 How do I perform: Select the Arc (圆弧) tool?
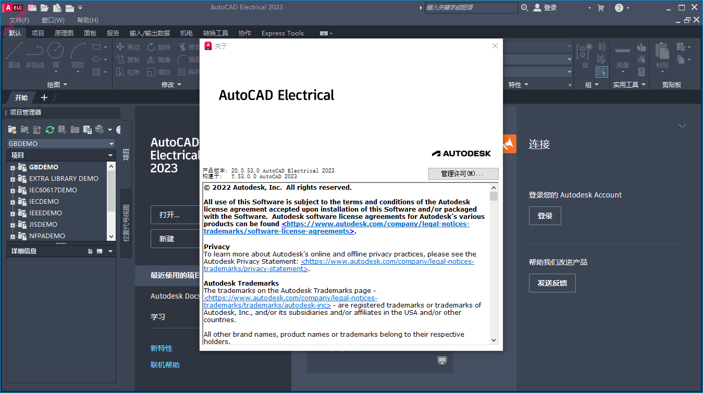(78, 55)
